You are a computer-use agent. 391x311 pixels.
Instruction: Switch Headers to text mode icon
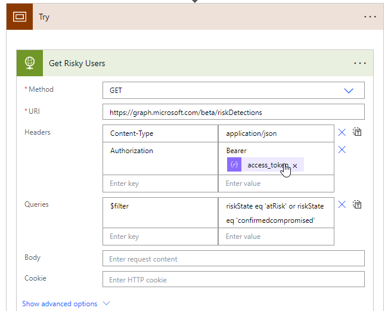click(358, 132)
